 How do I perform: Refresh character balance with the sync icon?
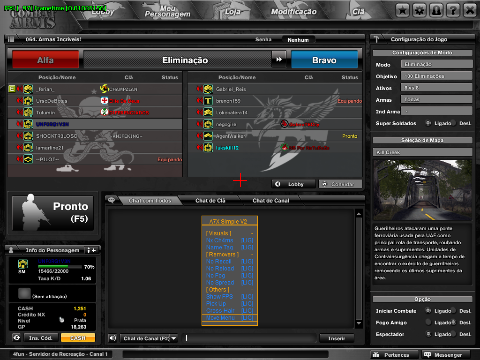pyautogui.click(x=16, y=337)
